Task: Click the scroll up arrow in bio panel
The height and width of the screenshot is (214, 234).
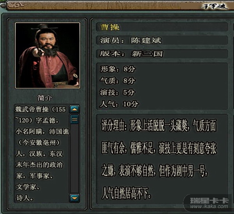Action: (74, 109)
